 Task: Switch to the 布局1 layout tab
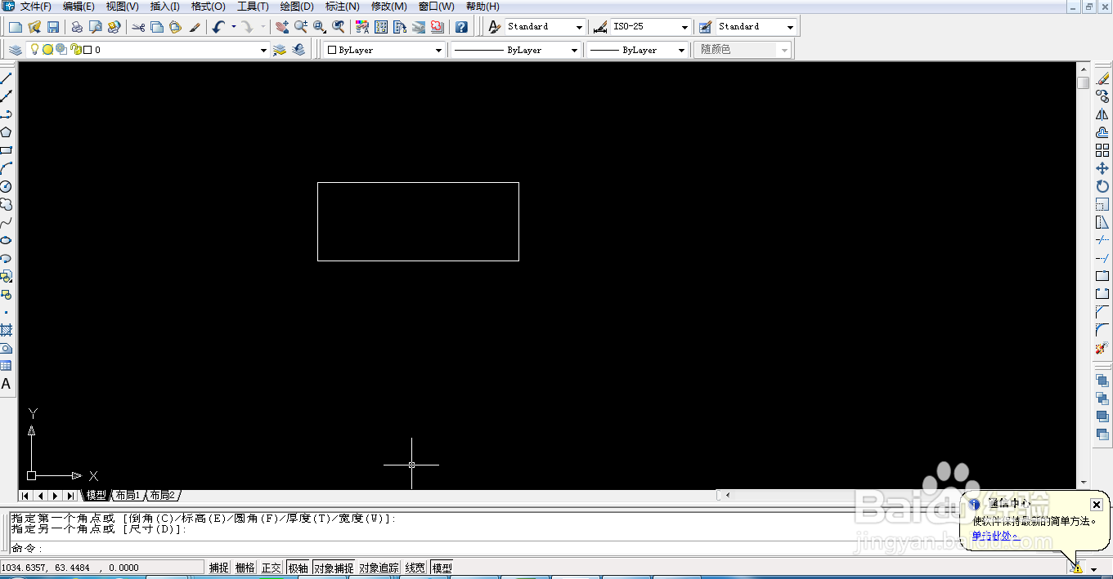coord(128,495)
